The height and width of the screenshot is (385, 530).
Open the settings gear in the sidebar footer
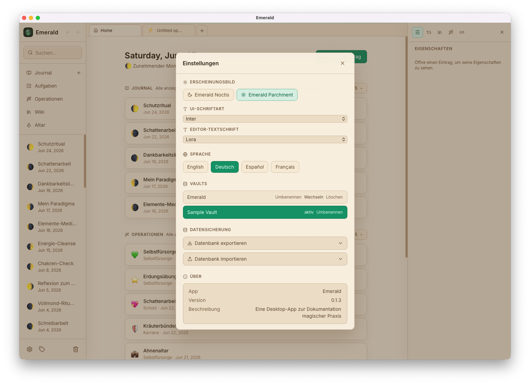(x=30, y=349)
